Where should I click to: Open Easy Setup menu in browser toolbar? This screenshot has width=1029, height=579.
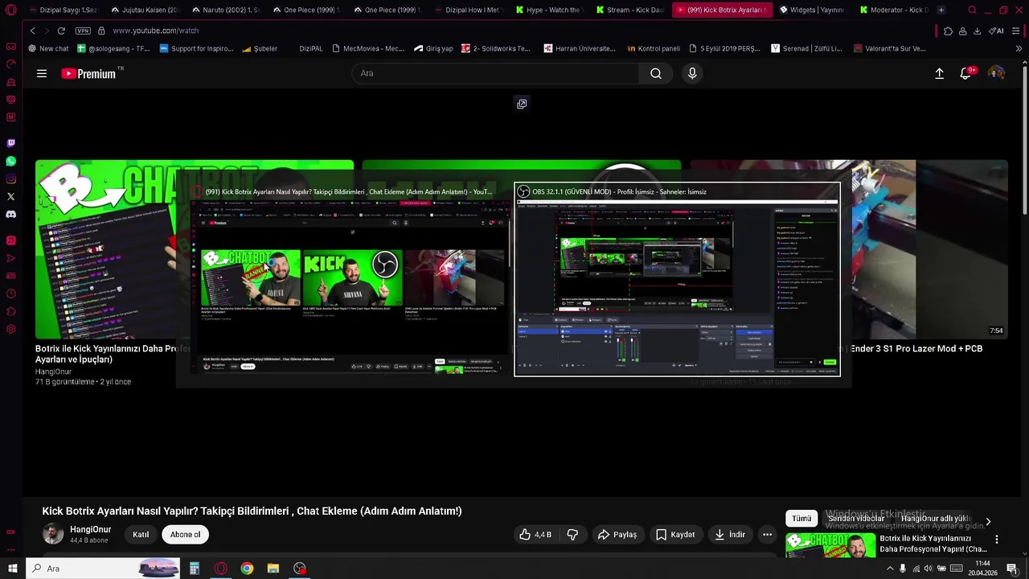(x=1016, y=31)
